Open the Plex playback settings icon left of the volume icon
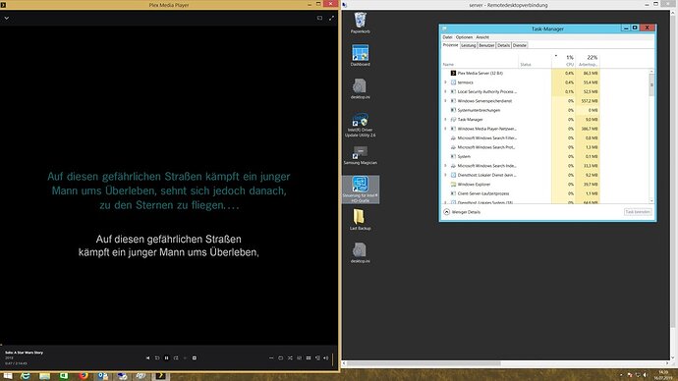678x381 pixels. coord(317,358)
